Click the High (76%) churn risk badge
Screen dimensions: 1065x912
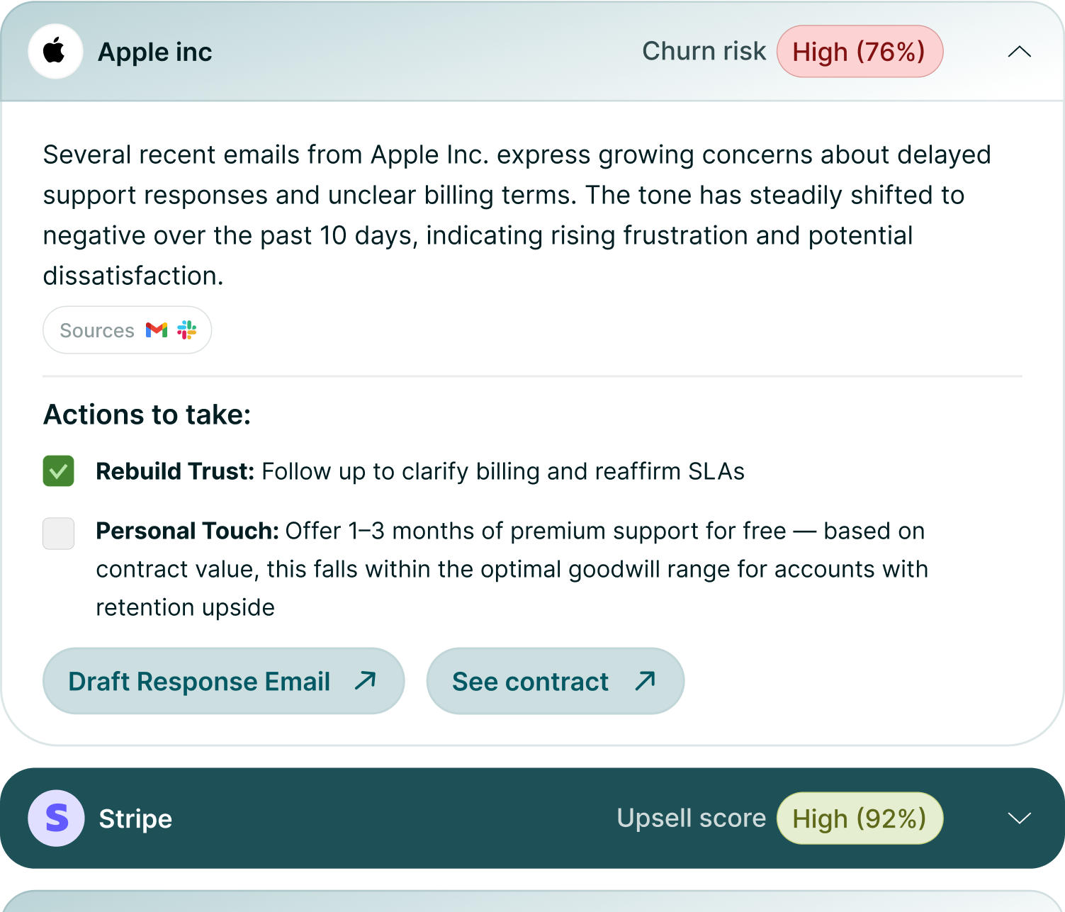pyautogui.click(x=860, y=52)
